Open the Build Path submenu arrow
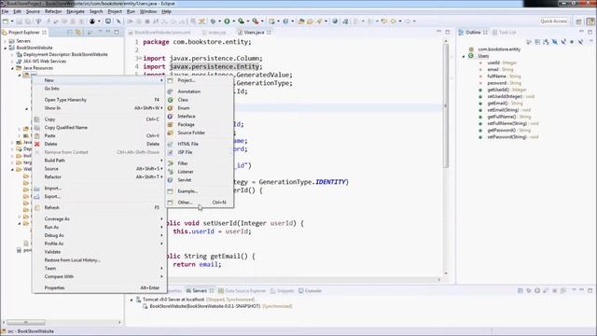 (x=161, y=161)
